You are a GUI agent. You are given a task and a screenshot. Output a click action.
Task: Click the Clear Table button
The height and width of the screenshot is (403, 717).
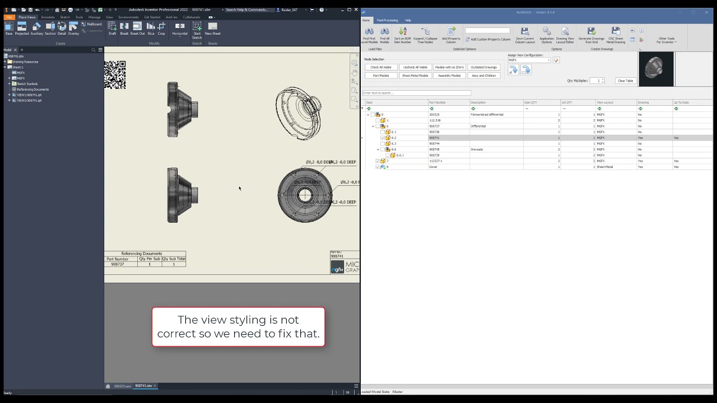point(625,81)
